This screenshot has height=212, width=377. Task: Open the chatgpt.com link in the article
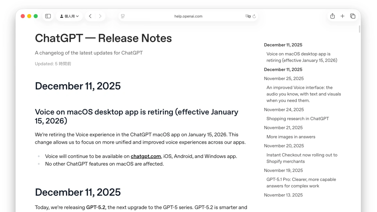[x=145, y=156]
